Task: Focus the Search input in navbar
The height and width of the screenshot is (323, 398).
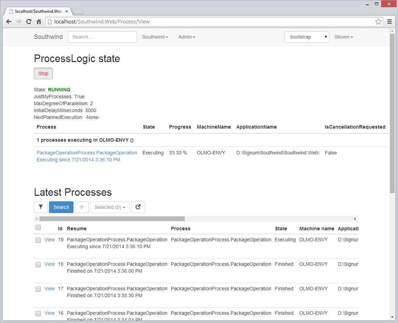Action: pyautogui.click(x=103, y=37)
